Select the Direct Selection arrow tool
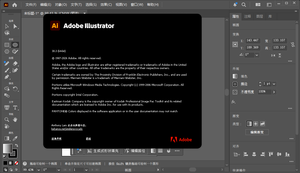 click(15, 26)
